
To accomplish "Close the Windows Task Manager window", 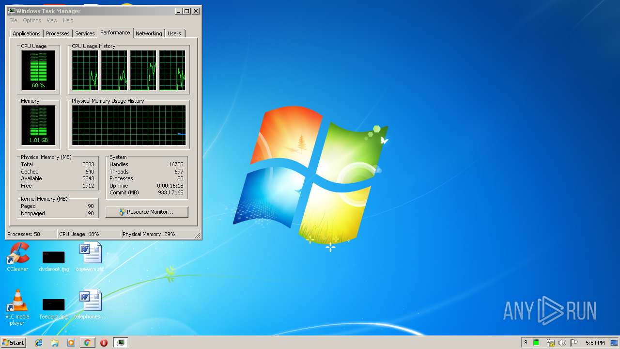I will pyautogui.click(x=196, y=11).
